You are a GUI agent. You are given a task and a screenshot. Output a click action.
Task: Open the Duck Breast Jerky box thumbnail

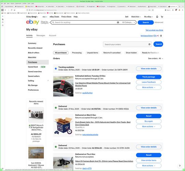(63, 125)
